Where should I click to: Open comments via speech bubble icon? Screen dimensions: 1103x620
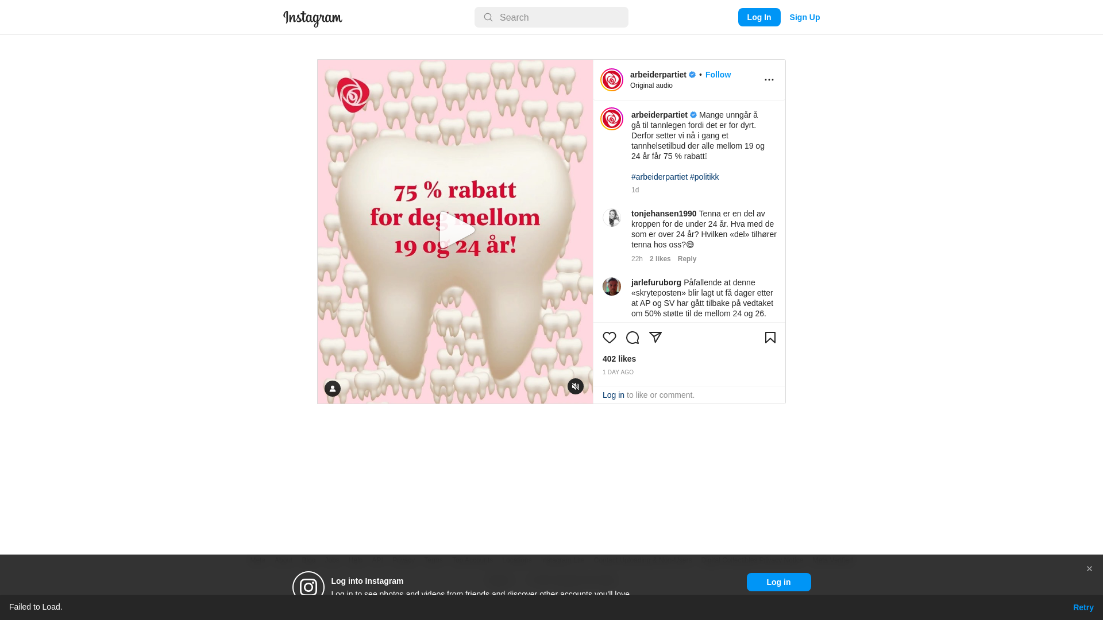633,338
